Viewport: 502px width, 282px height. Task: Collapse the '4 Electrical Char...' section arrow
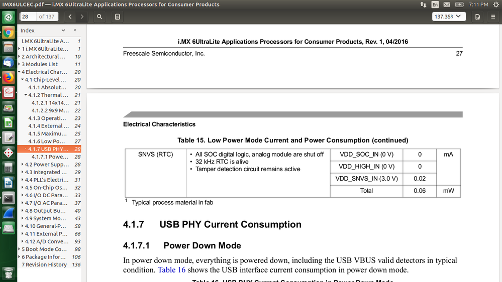click(19, 72)
